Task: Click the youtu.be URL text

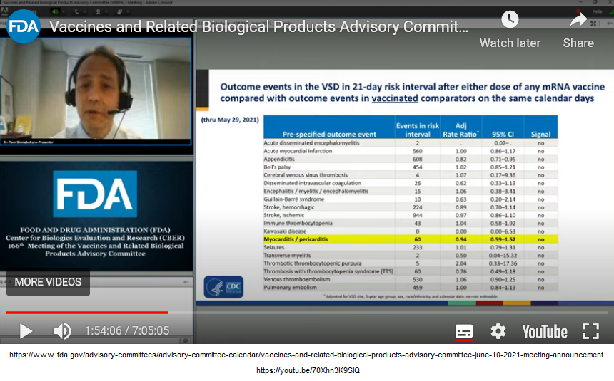Action: 308,370
